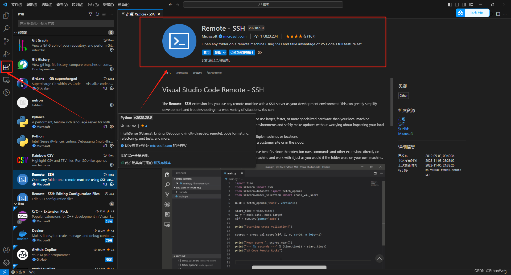This screenshot has width=511, height=275.
Task: Toggle the secondary side bar layout
Action: pyautogui.click(x=464, y=5)
